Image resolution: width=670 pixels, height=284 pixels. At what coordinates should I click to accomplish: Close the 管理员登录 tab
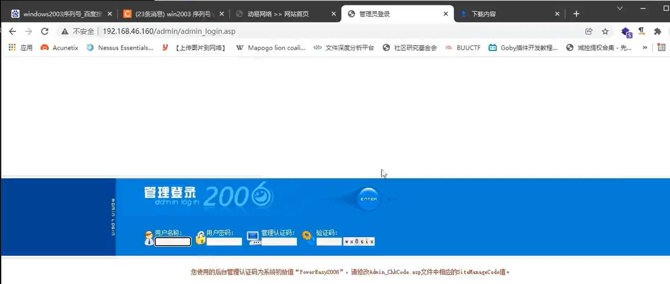(x=446, y=14)
